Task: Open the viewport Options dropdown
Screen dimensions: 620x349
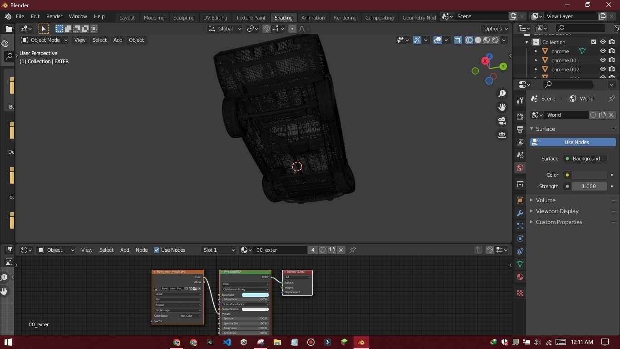Action: click(x=496, y=29)
